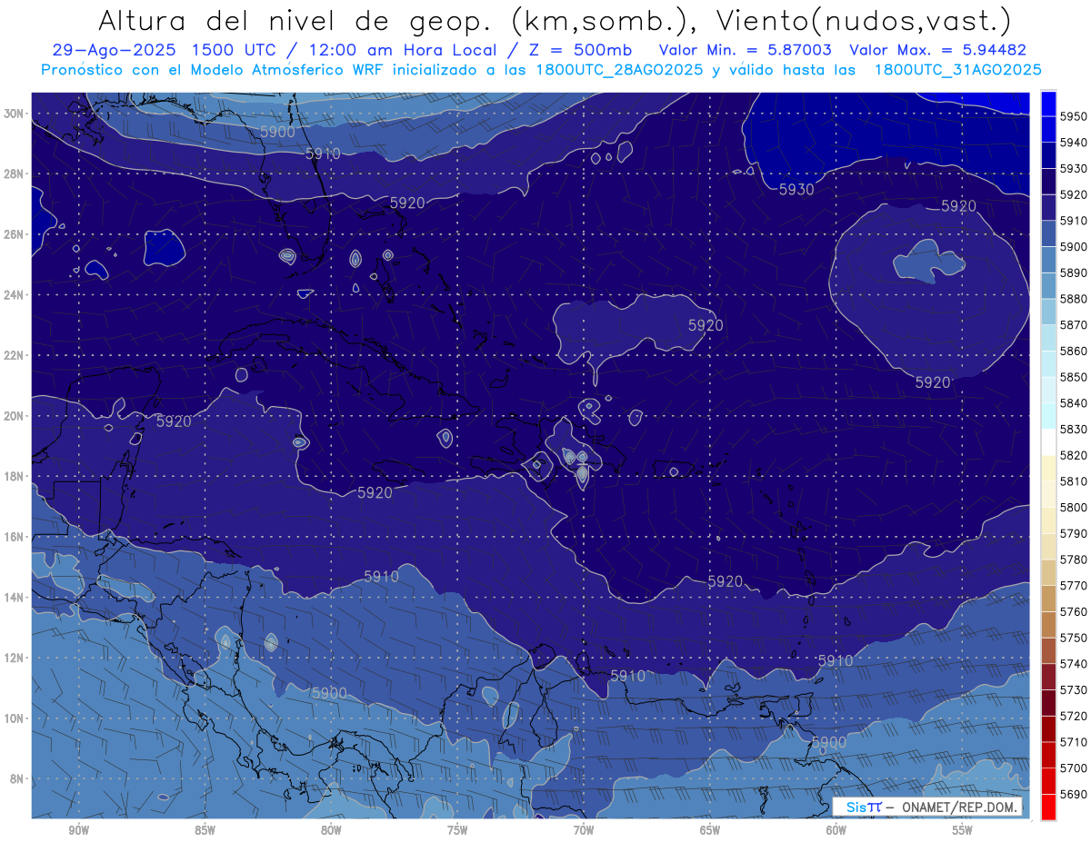Click the colorbar swatch between 5880 and 5890
The image size is (1091, 842).
click(x=1048, y=285)
